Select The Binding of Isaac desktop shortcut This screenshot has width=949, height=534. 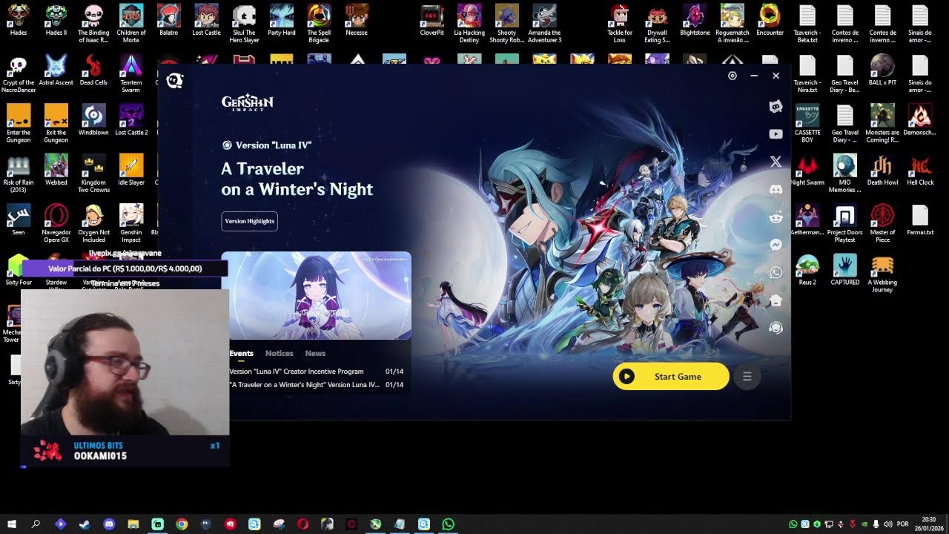tap(93, 24)
